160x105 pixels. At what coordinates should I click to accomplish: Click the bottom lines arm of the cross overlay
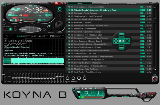121,46
